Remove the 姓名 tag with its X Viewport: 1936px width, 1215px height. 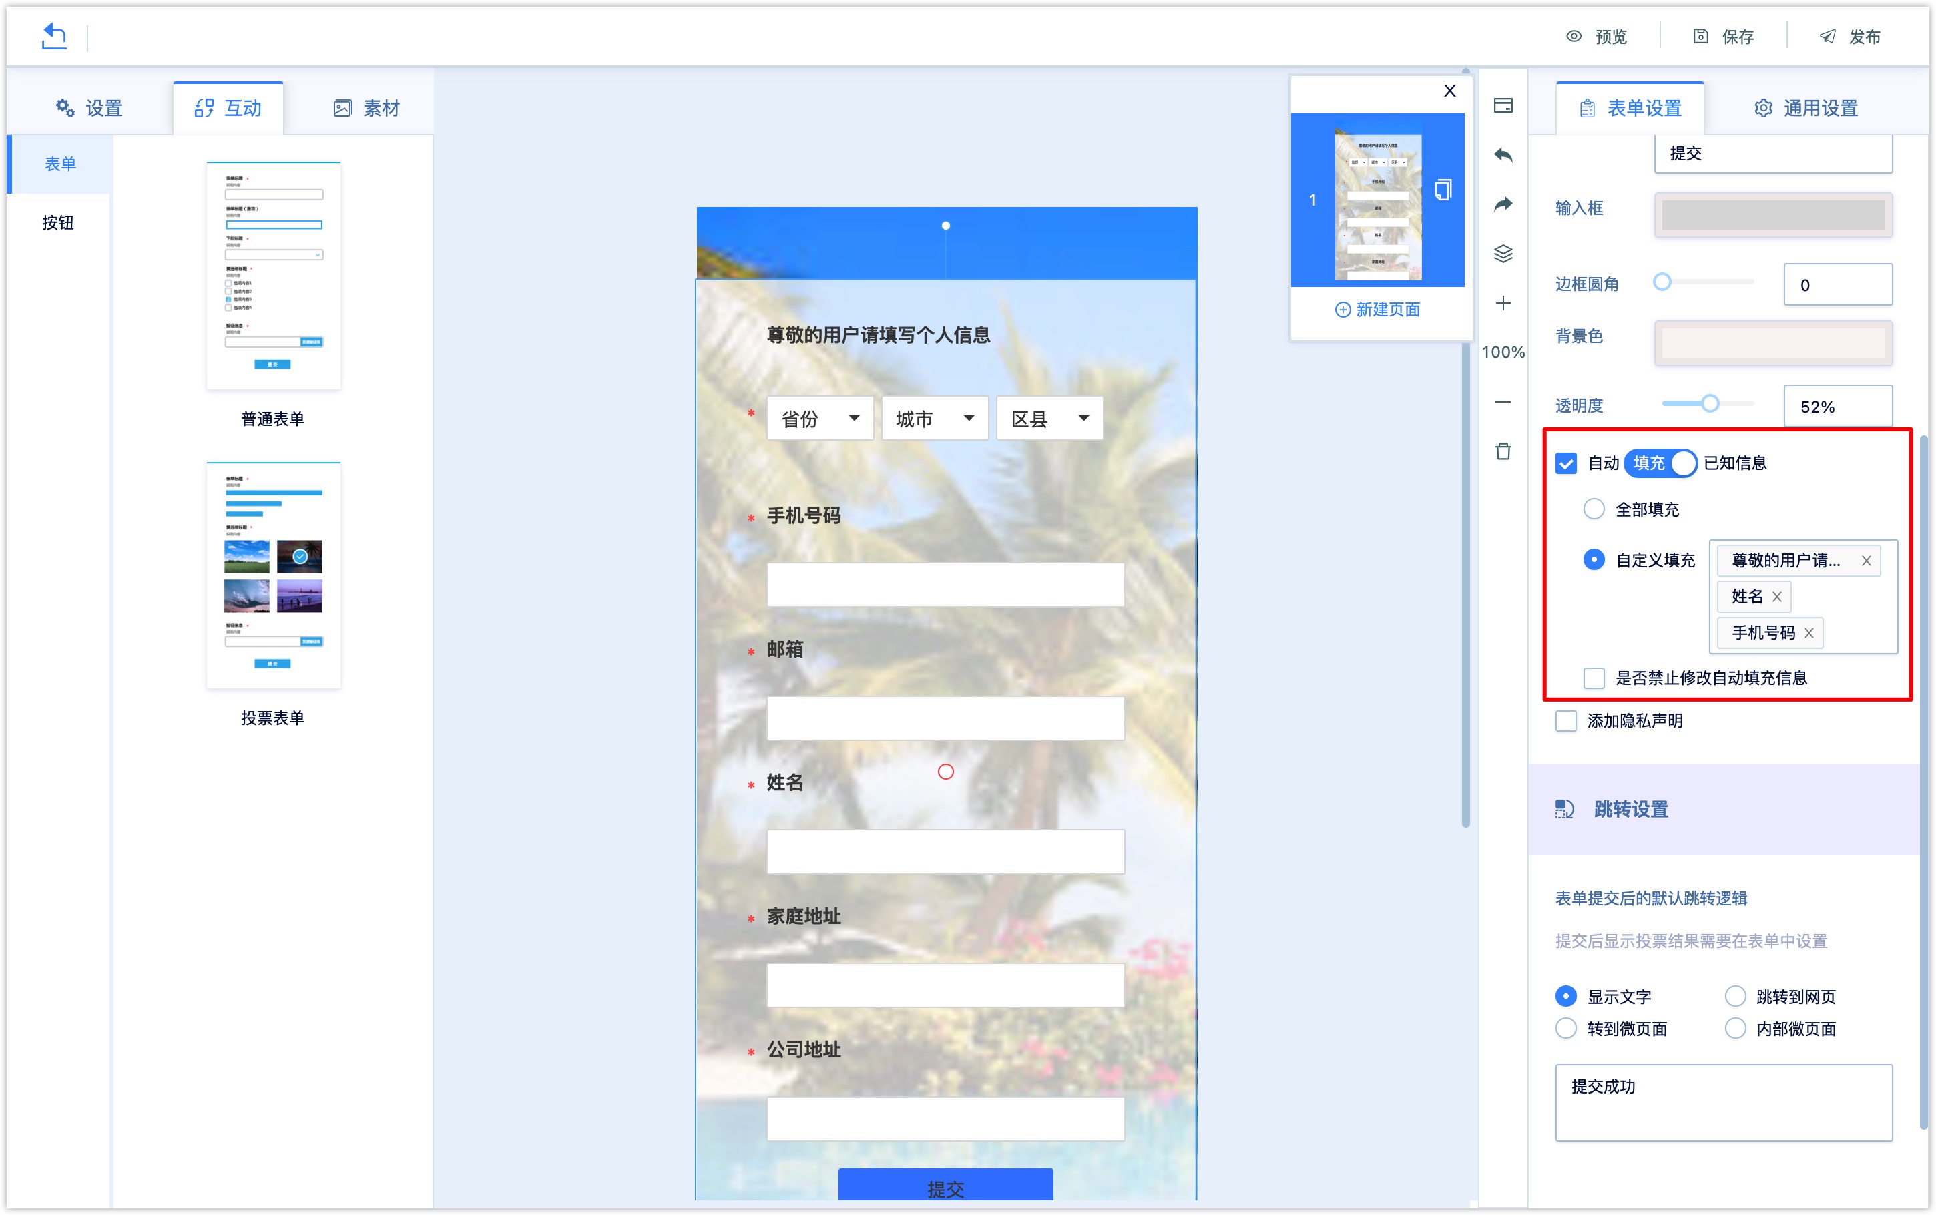[1777, 597]
